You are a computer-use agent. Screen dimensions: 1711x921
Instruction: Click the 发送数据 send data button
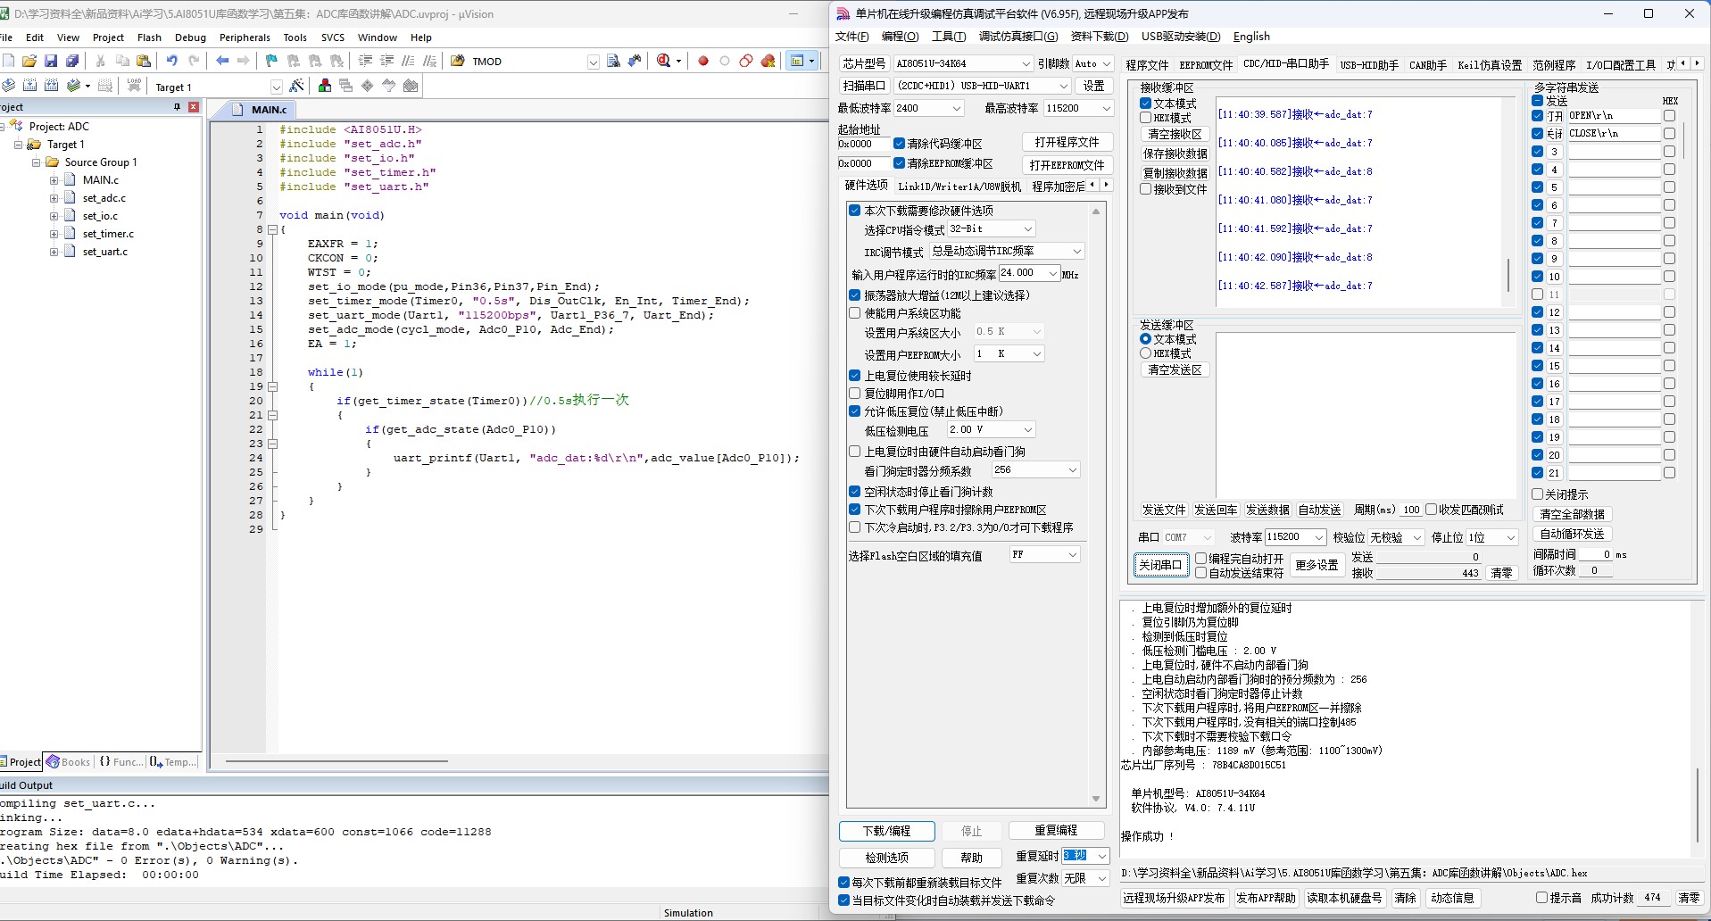tap(1267, 510)
